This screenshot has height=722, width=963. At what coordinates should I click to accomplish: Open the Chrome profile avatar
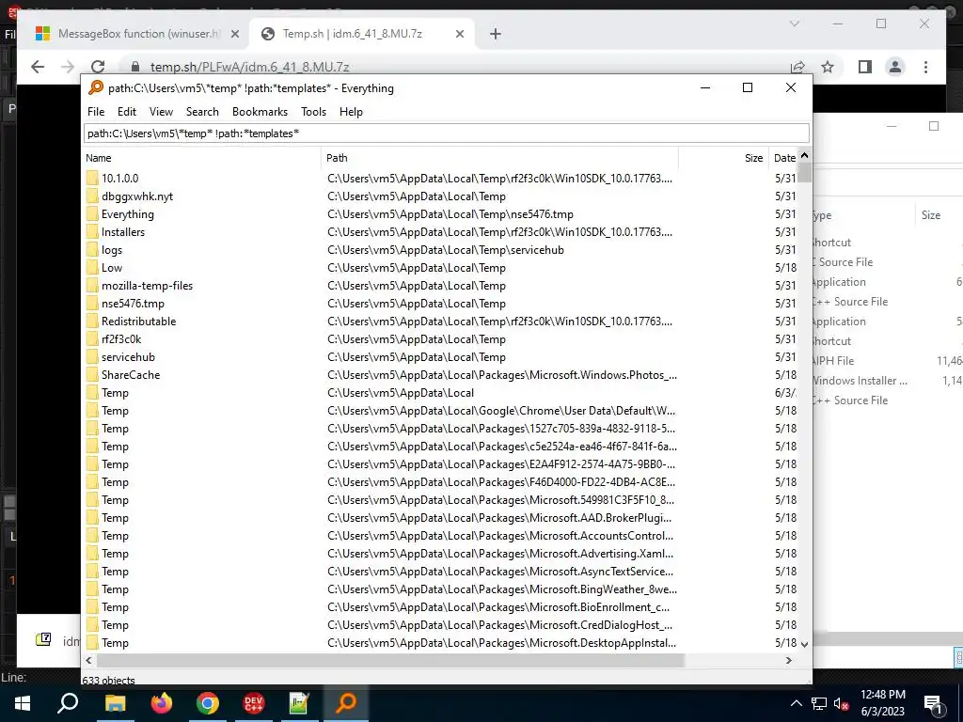[x=895, y=67]
